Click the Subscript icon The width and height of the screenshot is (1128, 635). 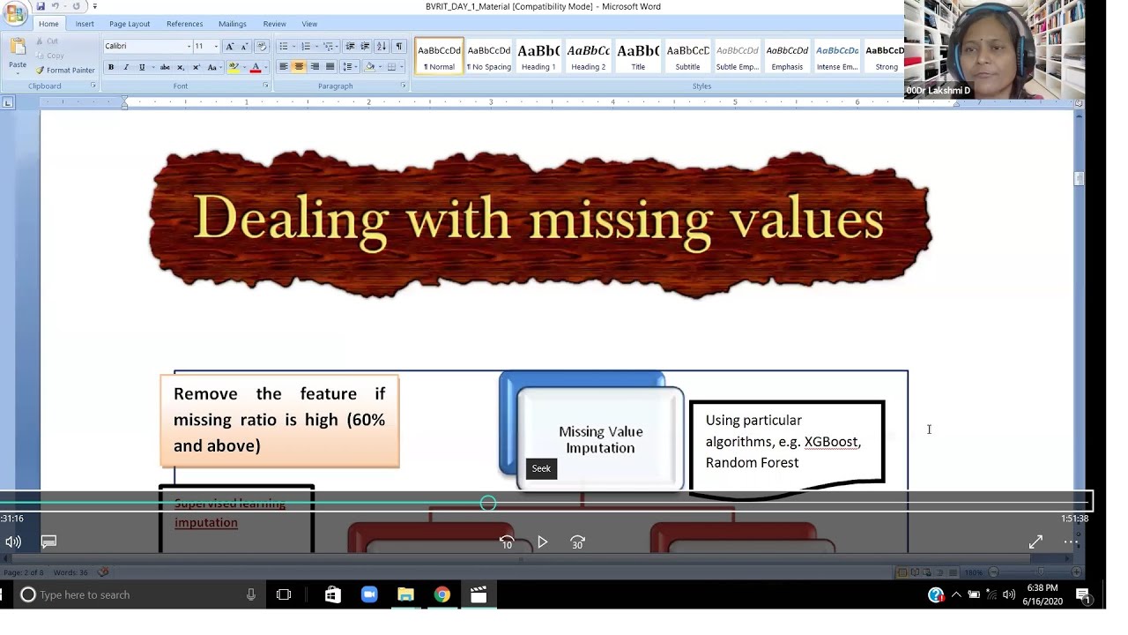[181, 67]
